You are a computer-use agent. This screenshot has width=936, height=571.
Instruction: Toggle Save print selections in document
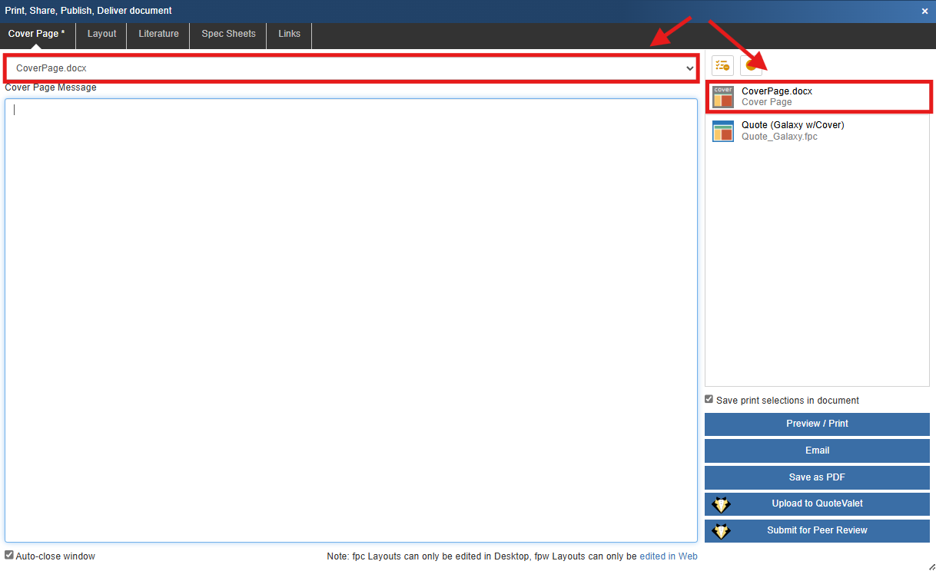click(x=709, y=400)
